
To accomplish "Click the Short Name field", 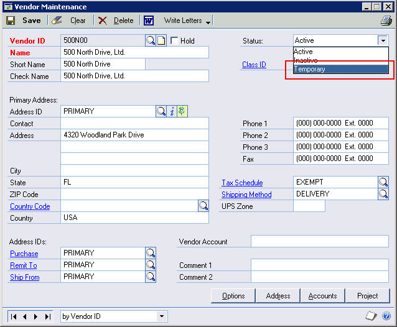I will 103,64.
